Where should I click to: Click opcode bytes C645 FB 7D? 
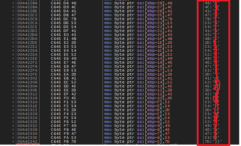point(63,142)
